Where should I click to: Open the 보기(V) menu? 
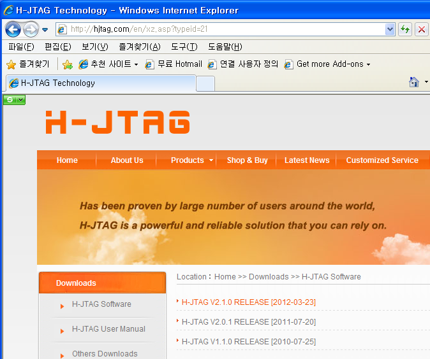coord(95,47)
